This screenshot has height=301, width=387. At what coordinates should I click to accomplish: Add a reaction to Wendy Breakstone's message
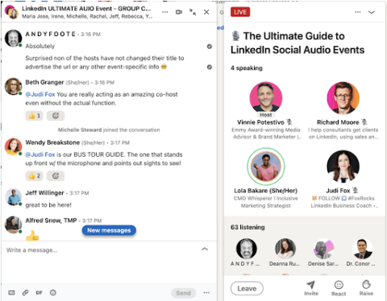pos(56,176)
